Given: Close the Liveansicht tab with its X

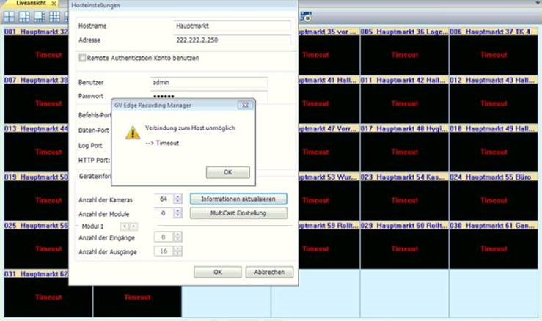Looking at the screenshot, I should point(54,4).
